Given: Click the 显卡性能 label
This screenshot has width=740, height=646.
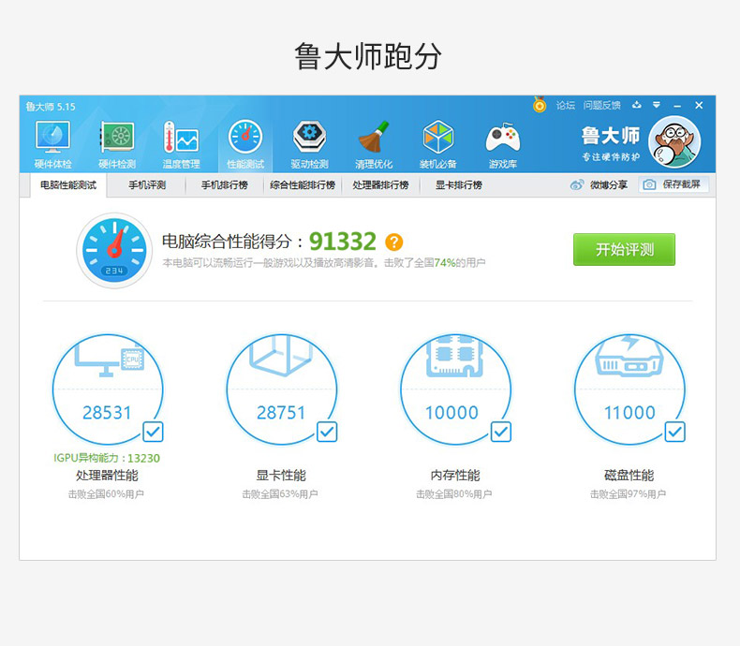Looking at the screenshot, I should tap(281, 476).
